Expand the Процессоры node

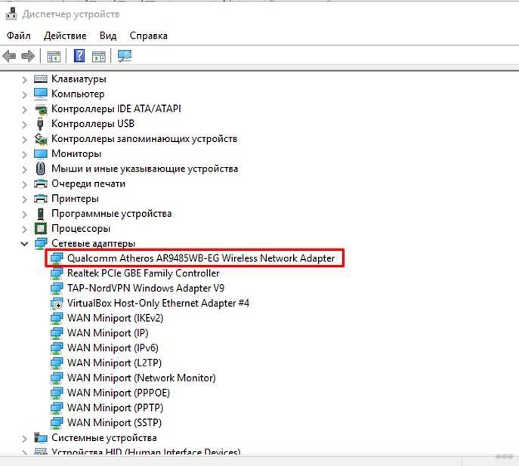24,229
